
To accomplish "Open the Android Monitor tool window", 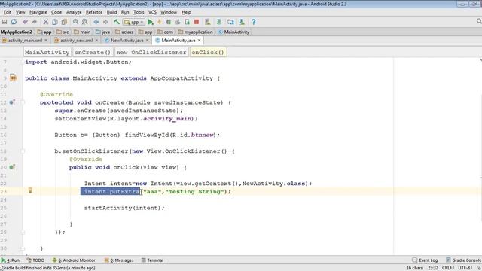I will click(x=74, y=260).
